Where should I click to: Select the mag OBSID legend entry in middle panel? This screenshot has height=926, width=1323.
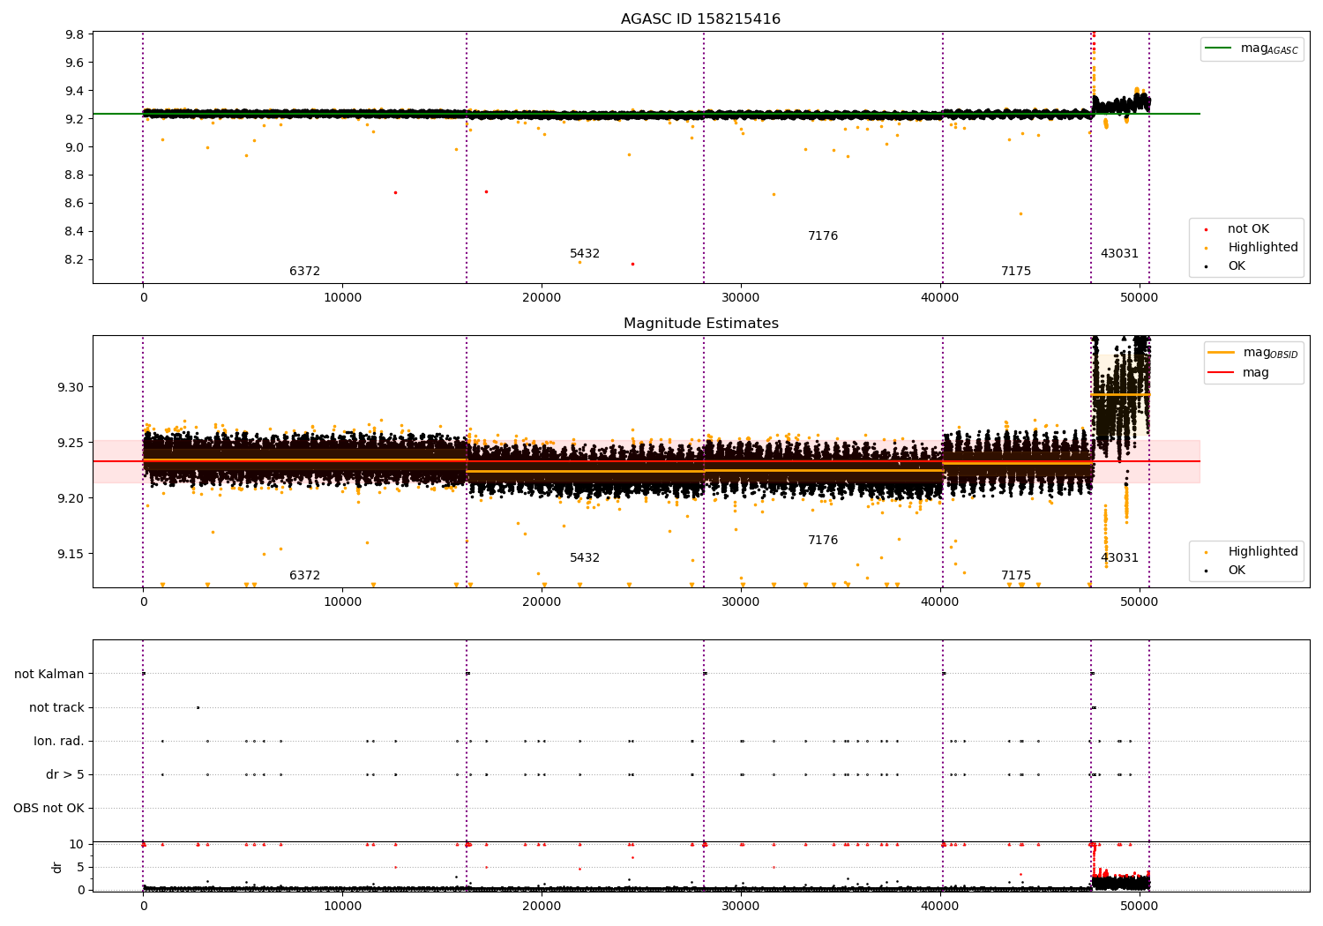[x=1252, y=353]
